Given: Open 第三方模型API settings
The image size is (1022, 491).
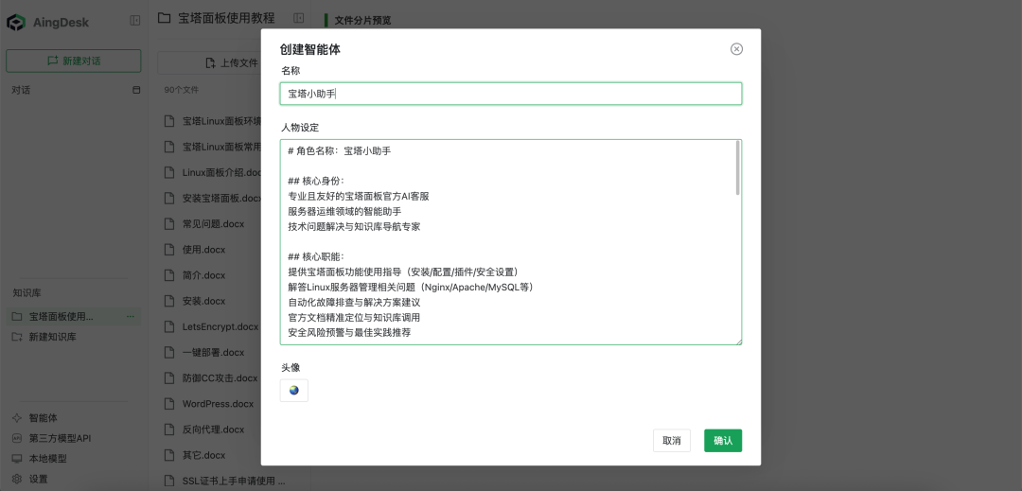Looking at the screenshot, I should [60, 438].
